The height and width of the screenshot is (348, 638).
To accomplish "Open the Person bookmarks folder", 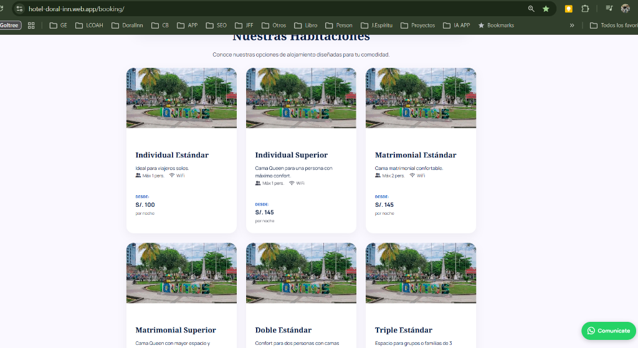I will (x=339, y=25).
